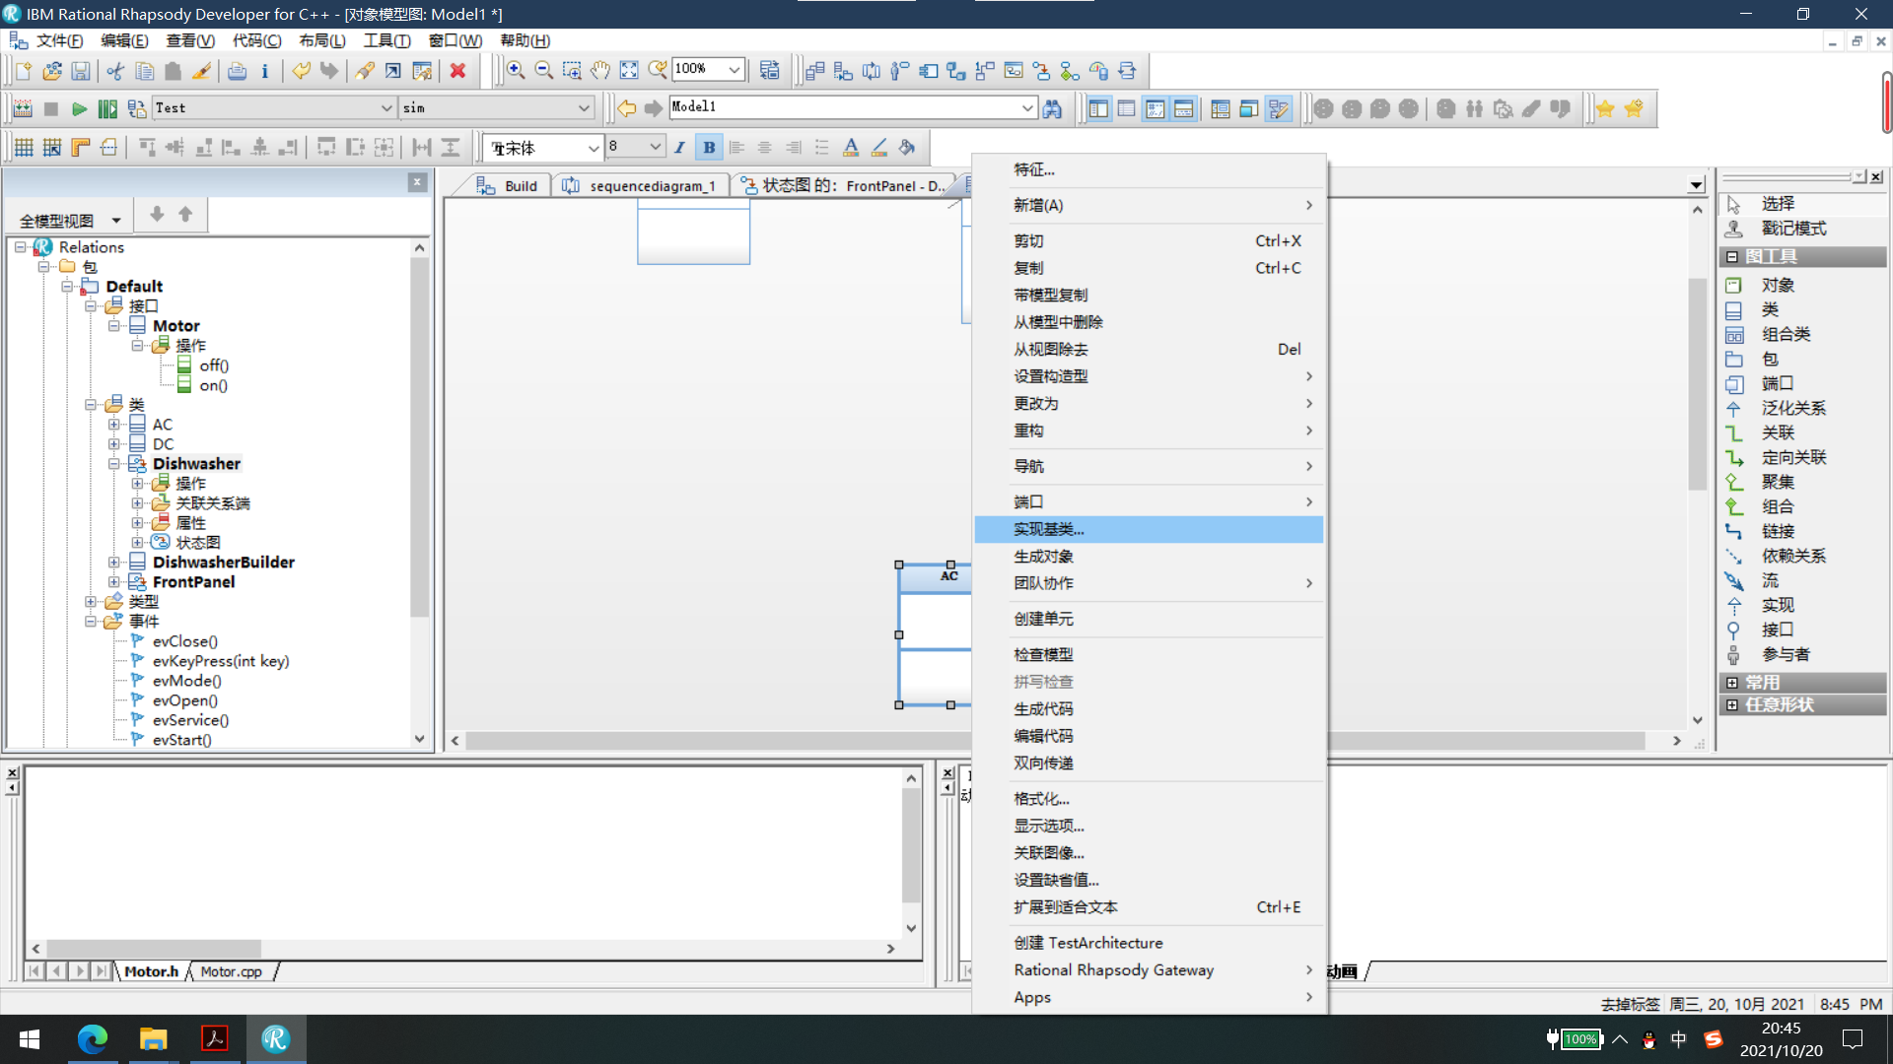Click the font color swatch

850,147
